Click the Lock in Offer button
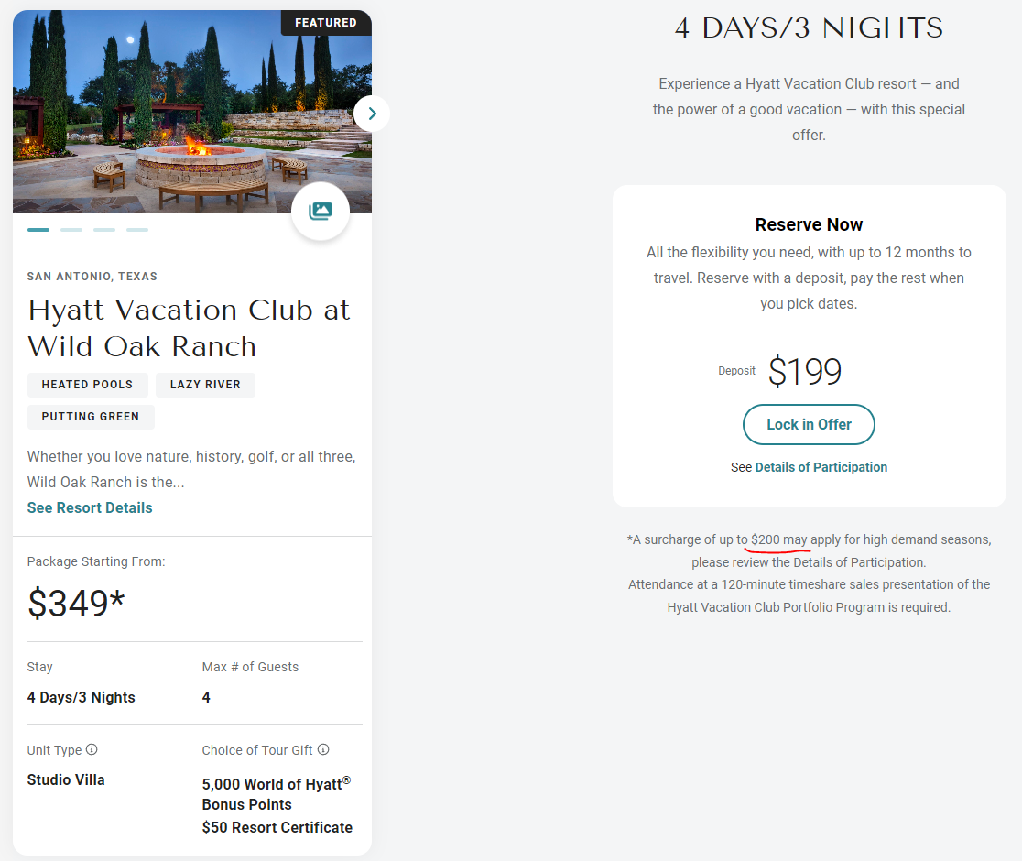The image size is (1022, 861). (809, 424)
